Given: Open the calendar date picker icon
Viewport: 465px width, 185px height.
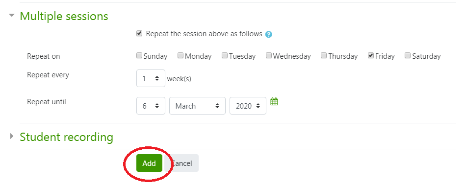Looking at the screenshot, I should click(274, 101).
